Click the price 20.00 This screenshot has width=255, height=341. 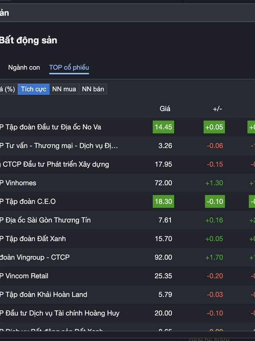click(164, 313)
